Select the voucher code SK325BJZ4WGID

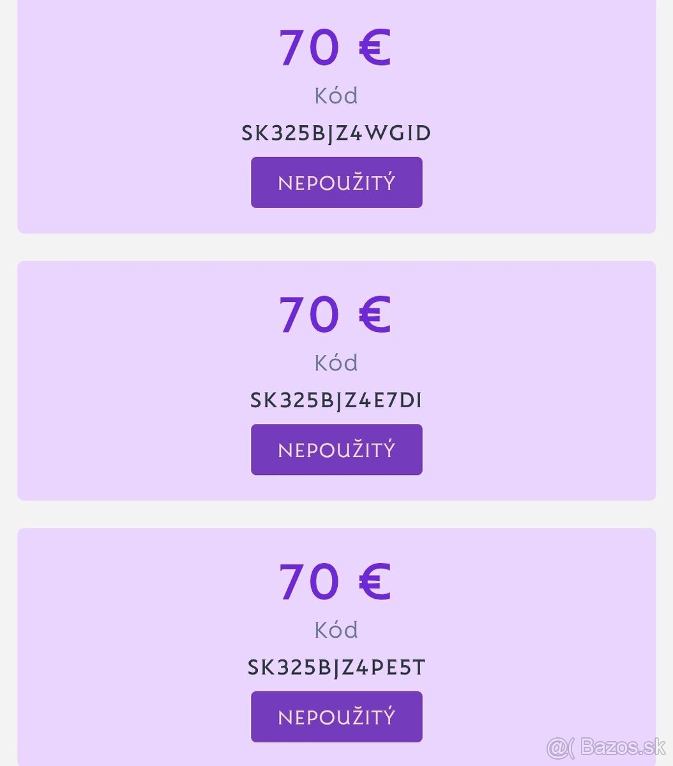(336, 133)
